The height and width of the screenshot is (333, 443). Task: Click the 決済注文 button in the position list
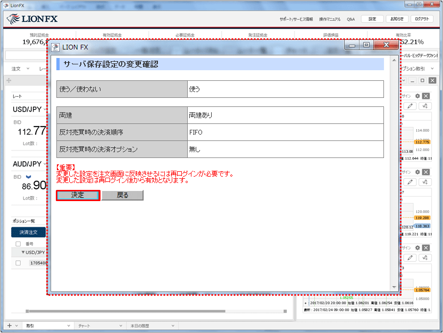pos(28,232)
